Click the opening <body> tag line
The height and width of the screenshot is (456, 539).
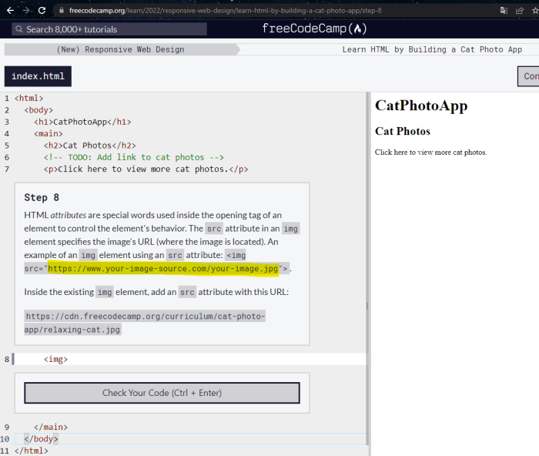[38, 110]
